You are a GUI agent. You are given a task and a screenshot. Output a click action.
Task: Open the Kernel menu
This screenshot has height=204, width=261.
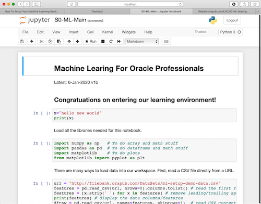coord(108,32)
